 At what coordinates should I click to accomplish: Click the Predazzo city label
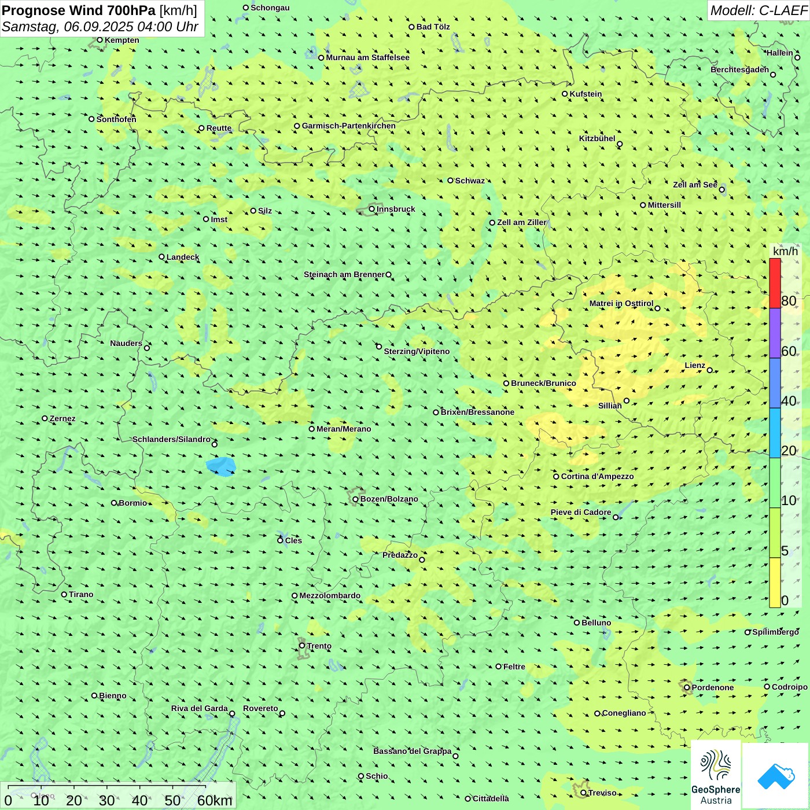[400, 555]
